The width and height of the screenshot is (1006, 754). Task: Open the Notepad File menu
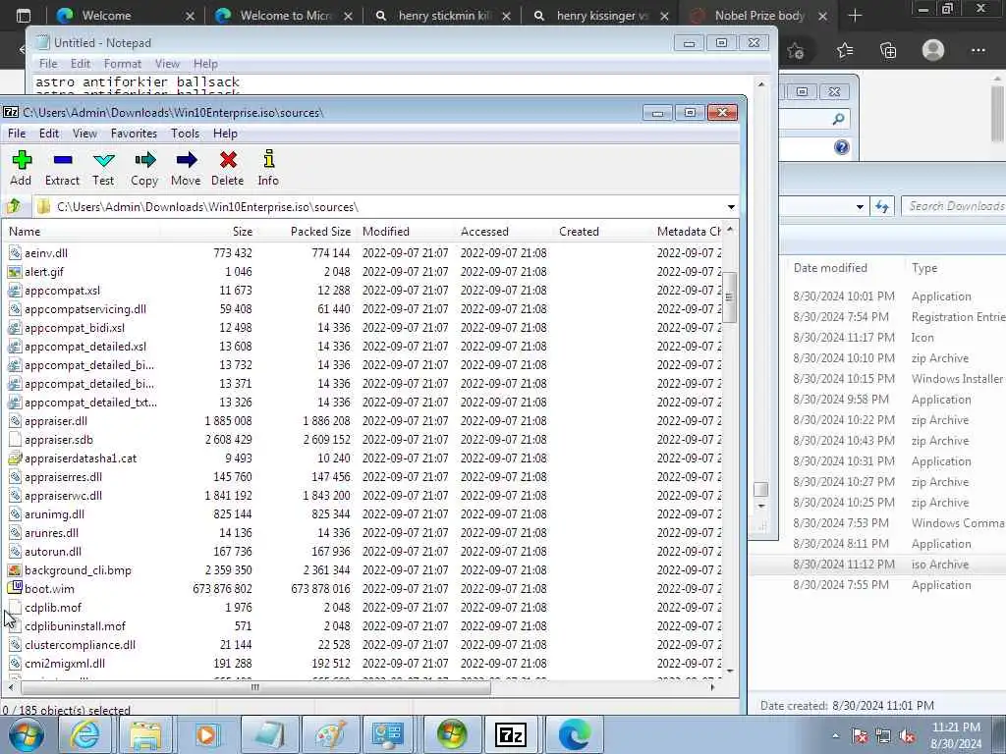click(48, 64)
